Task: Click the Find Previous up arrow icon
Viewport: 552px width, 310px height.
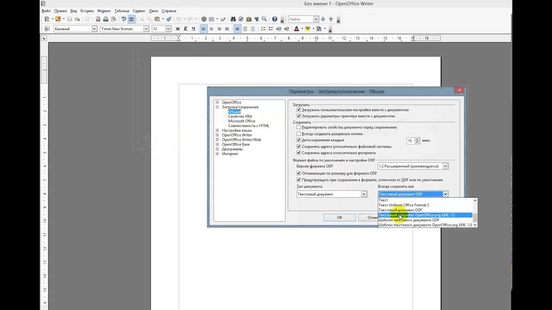Action: pos(331,19)
